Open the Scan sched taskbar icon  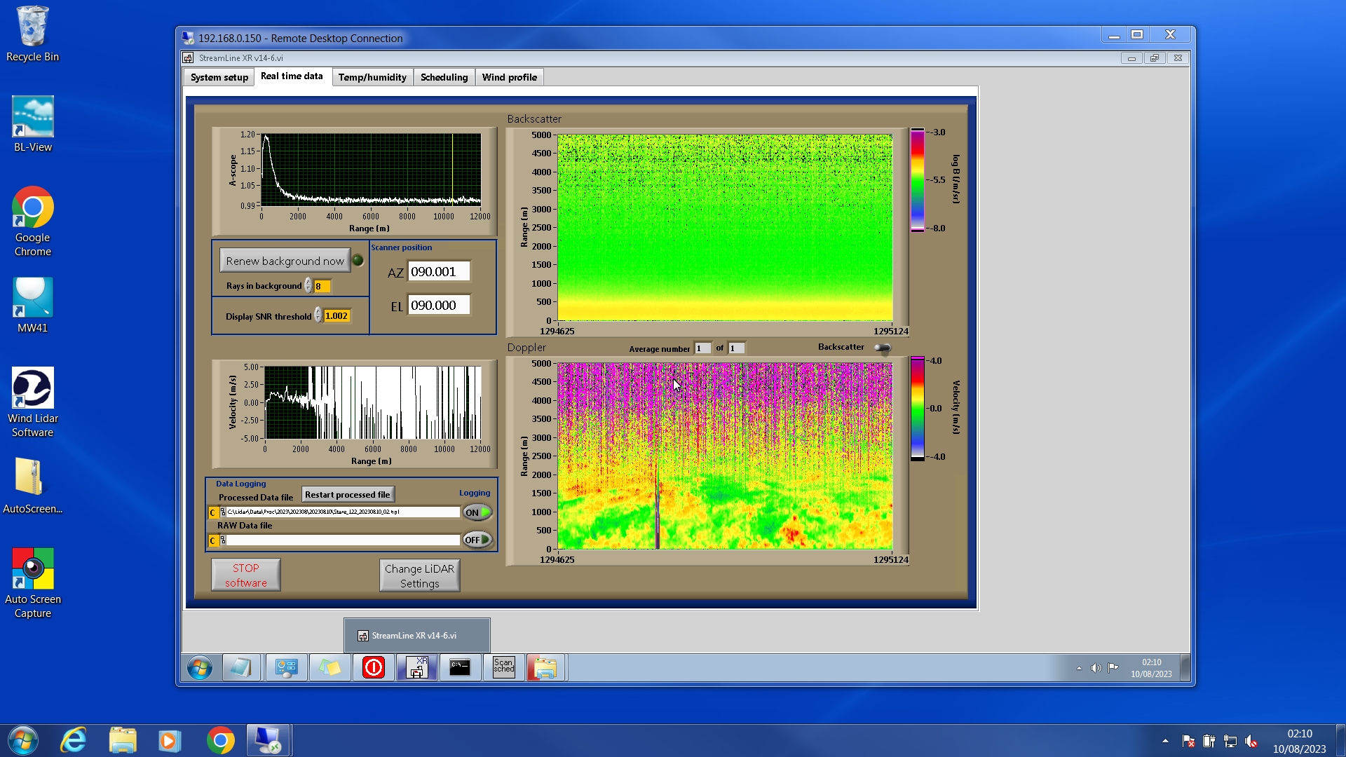coord(503,667)
